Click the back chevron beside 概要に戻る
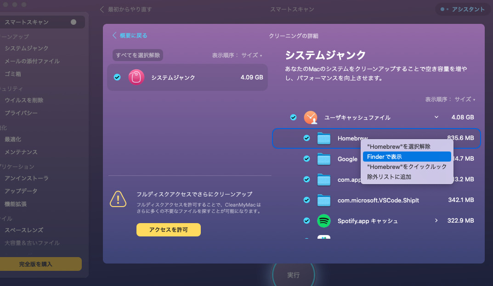The width and height of the screenshot is (493, 286). coord(114,35)
